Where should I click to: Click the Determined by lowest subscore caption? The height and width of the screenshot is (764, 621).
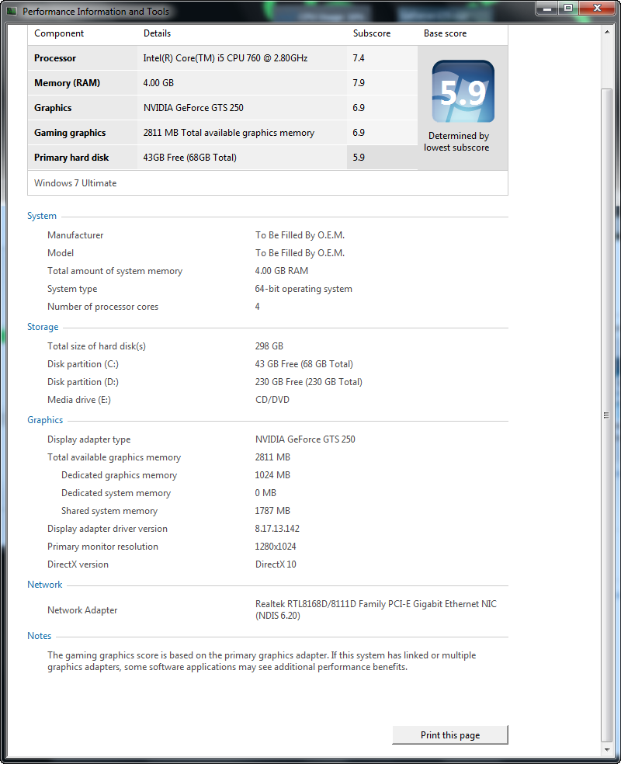[456, 141]
